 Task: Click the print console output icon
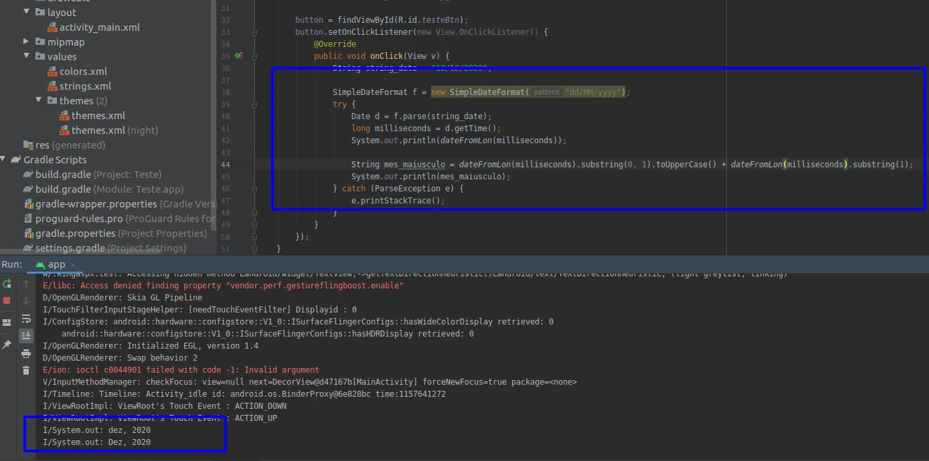coord(26,353)
